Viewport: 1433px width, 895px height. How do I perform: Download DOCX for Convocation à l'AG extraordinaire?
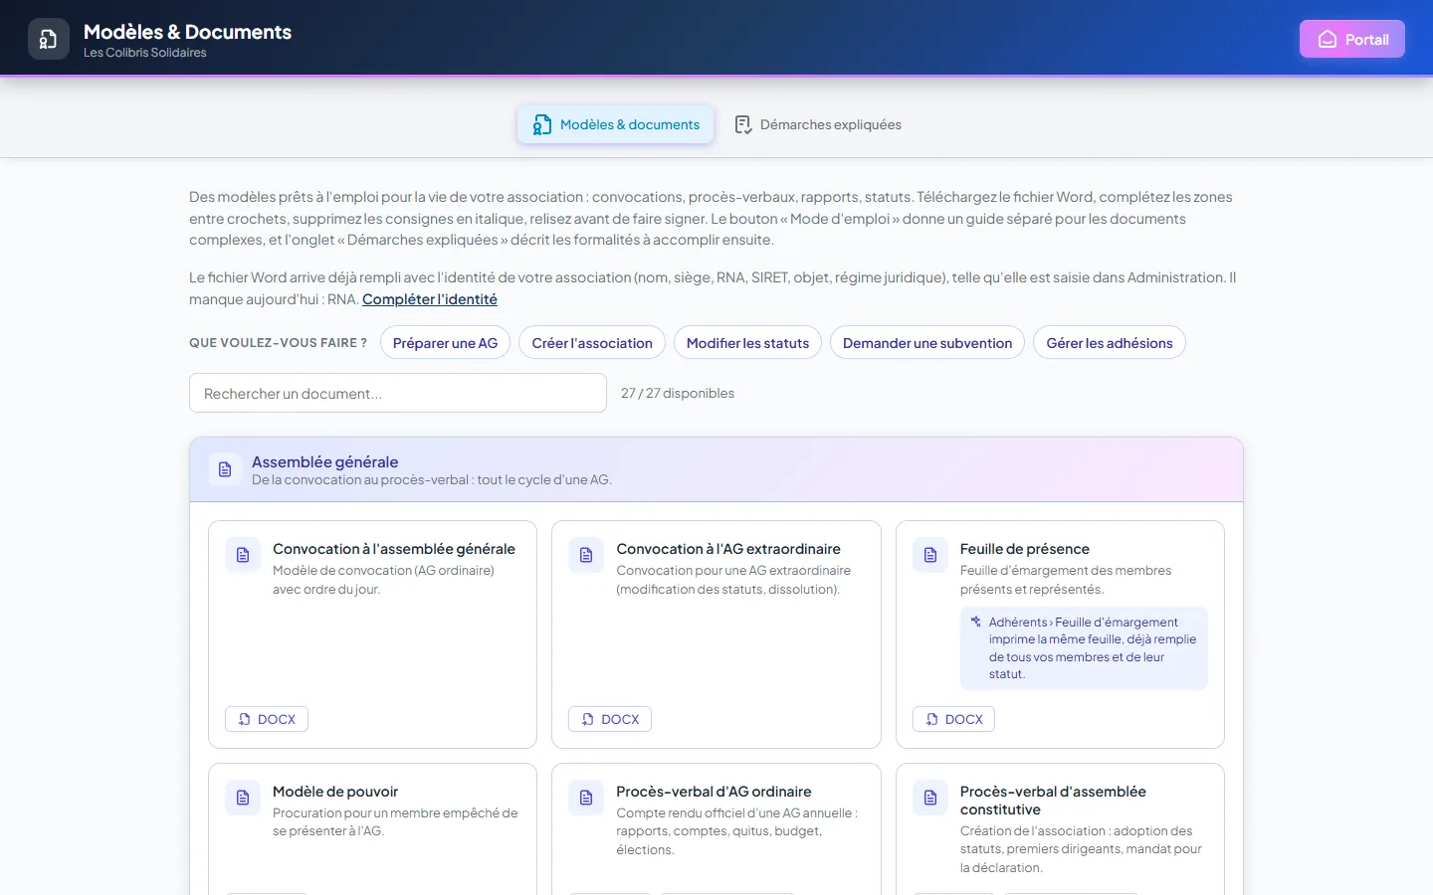click(x=610, y=719)
